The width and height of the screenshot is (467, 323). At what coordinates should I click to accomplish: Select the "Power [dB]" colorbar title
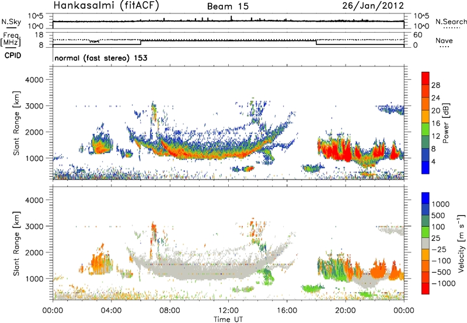[x=446, y=123]
